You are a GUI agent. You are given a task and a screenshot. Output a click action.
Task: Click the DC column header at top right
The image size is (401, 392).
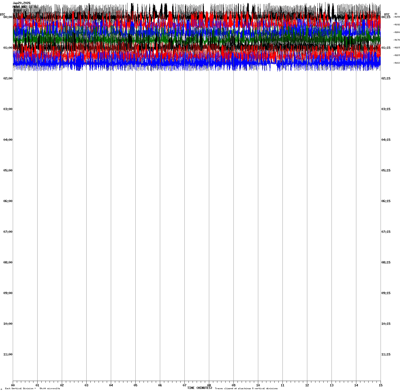point(396,14)
